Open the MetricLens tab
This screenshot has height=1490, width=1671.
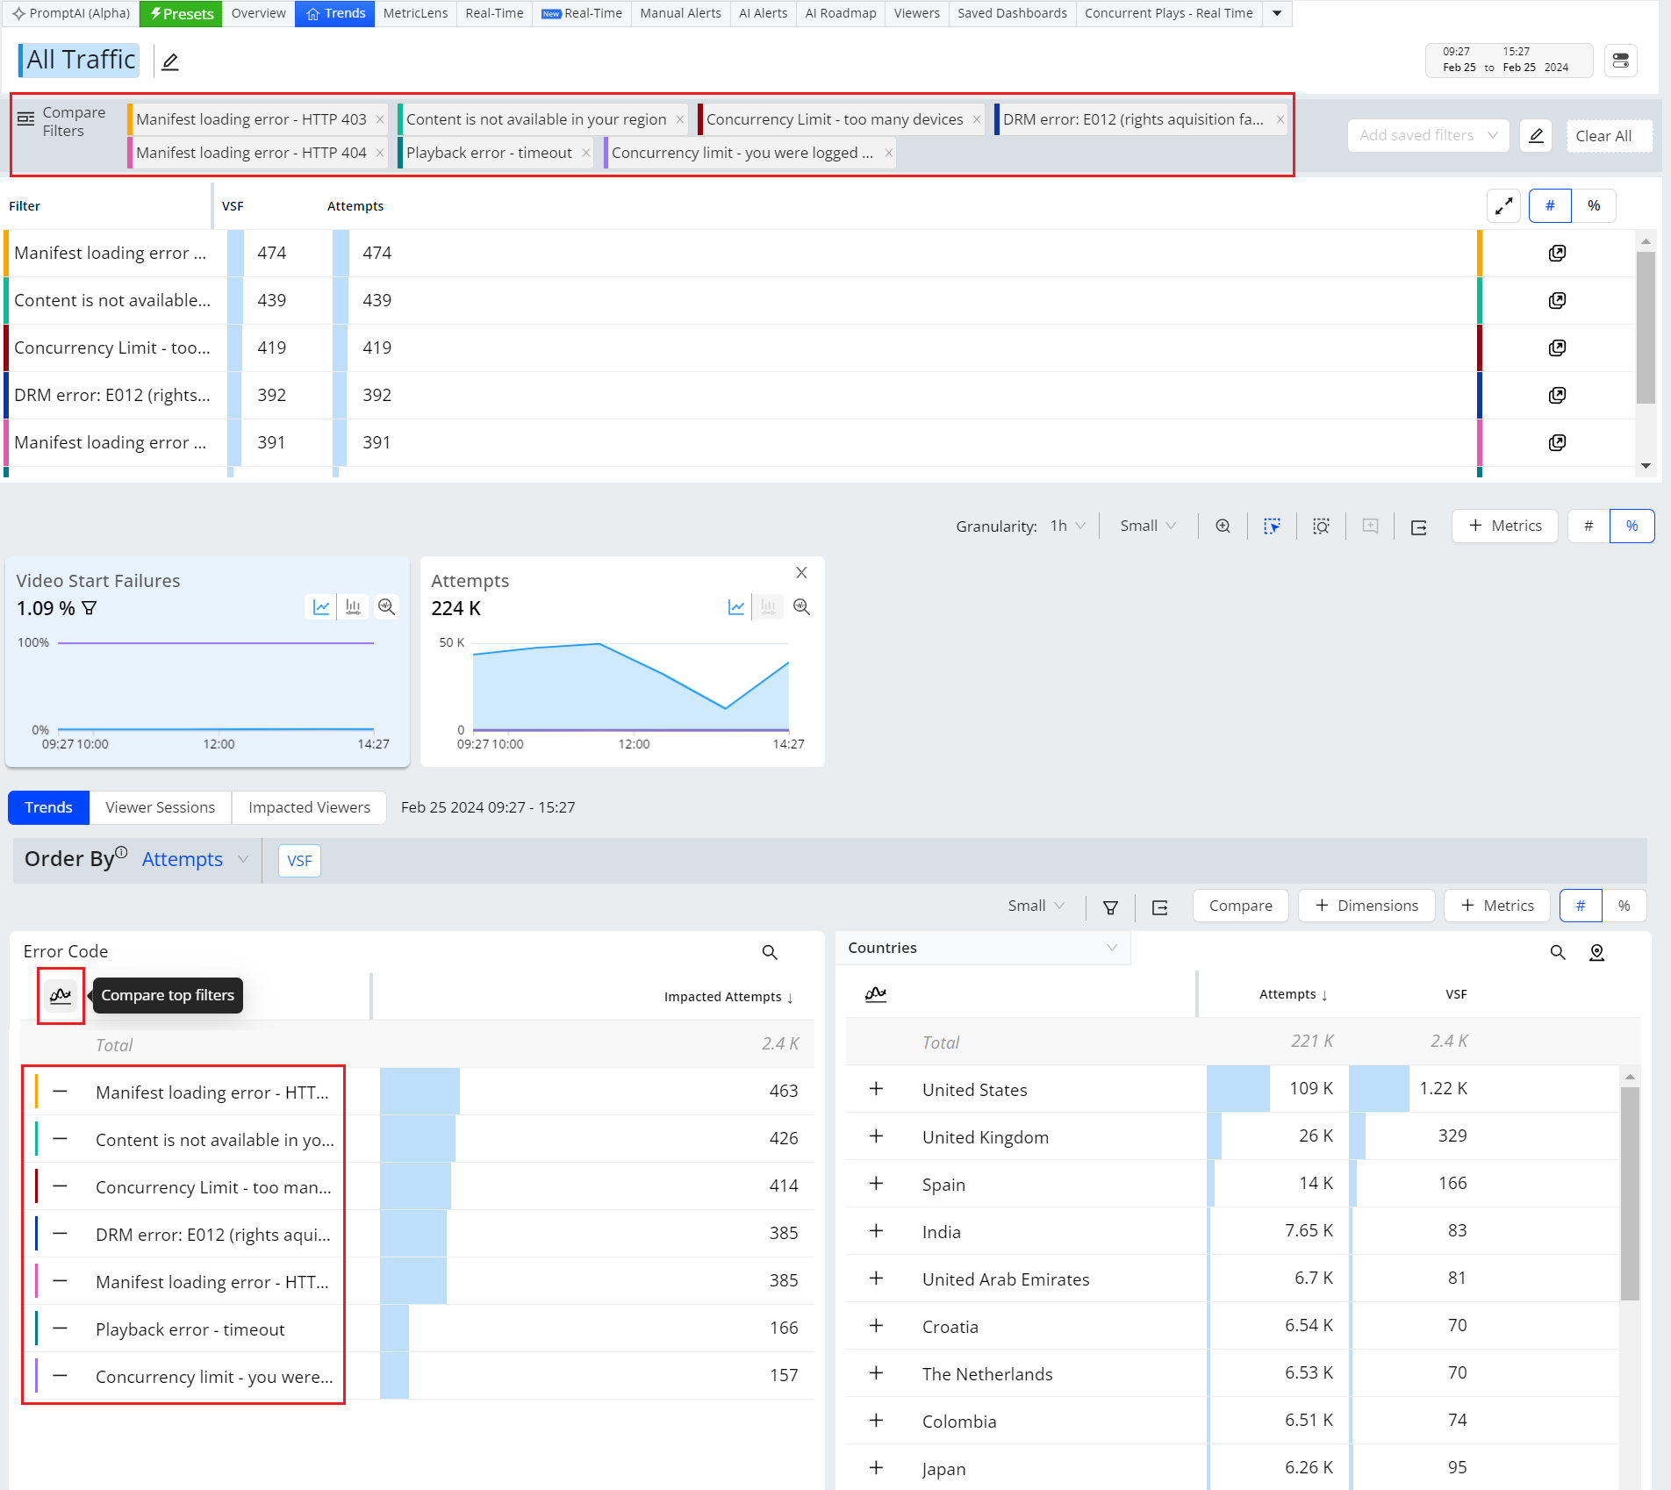(415, 13)
